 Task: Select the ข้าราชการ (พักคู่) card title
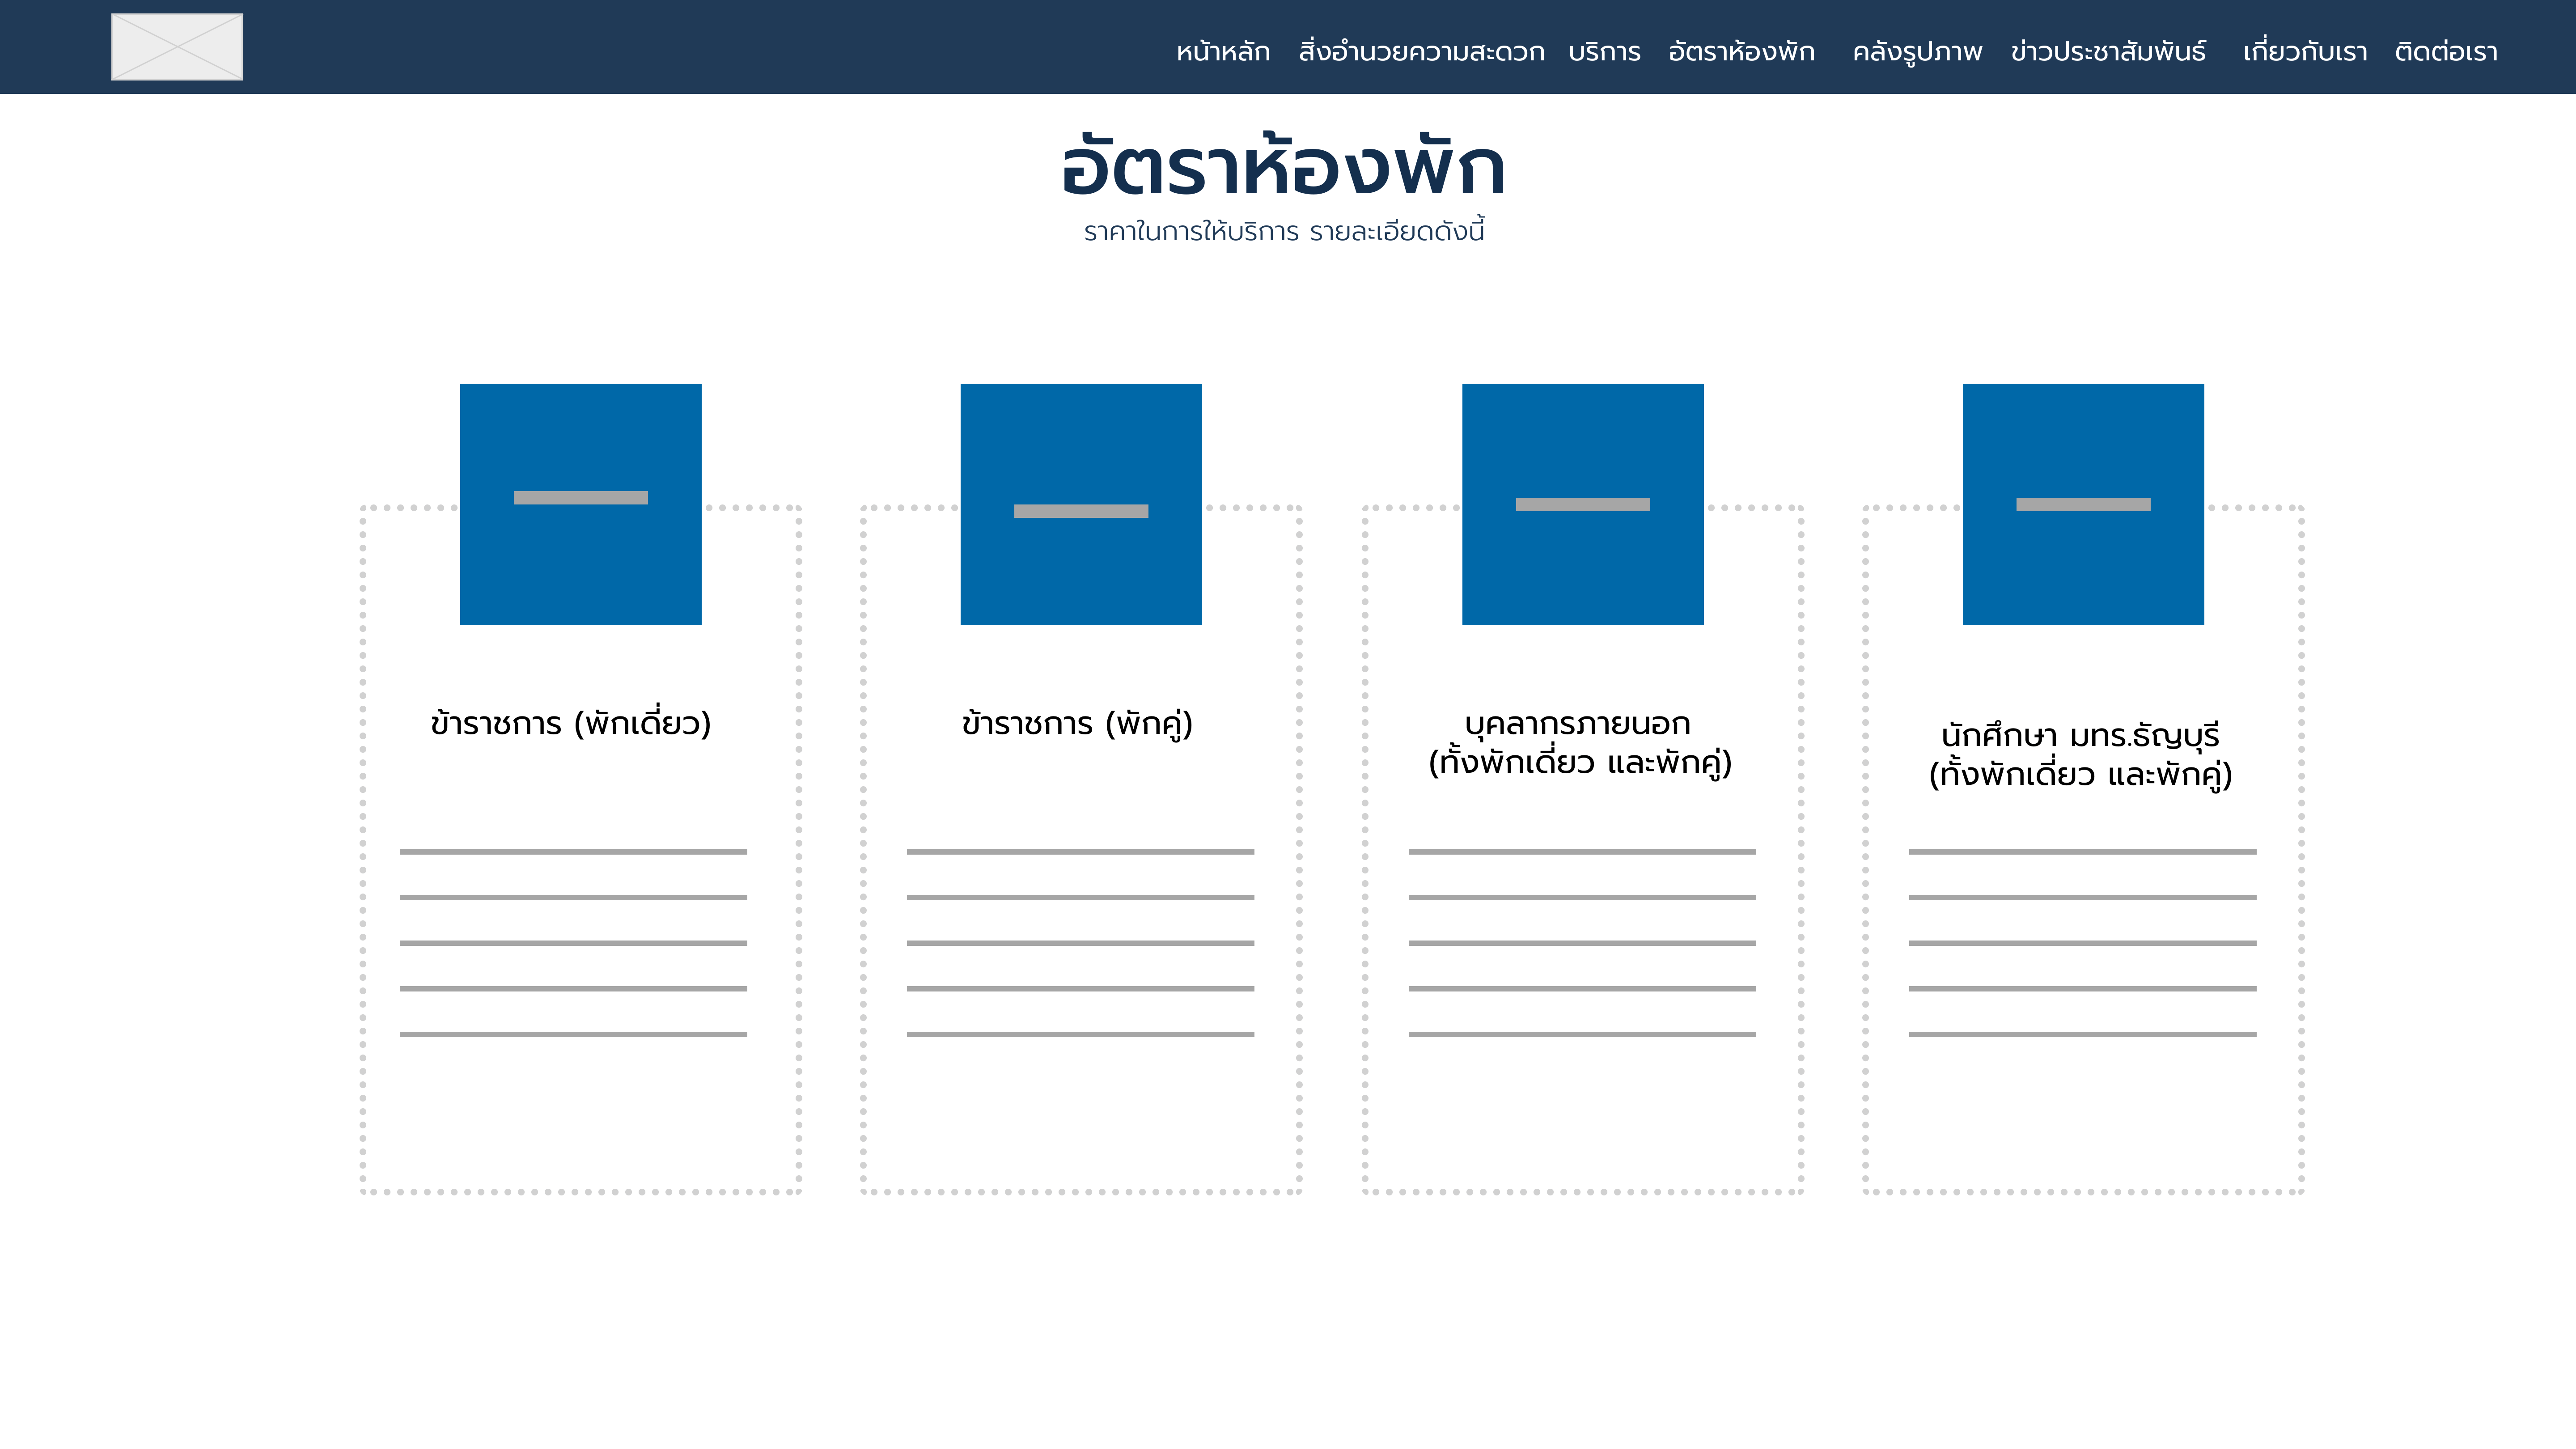pyautogui.click(x=1077, y=723)
